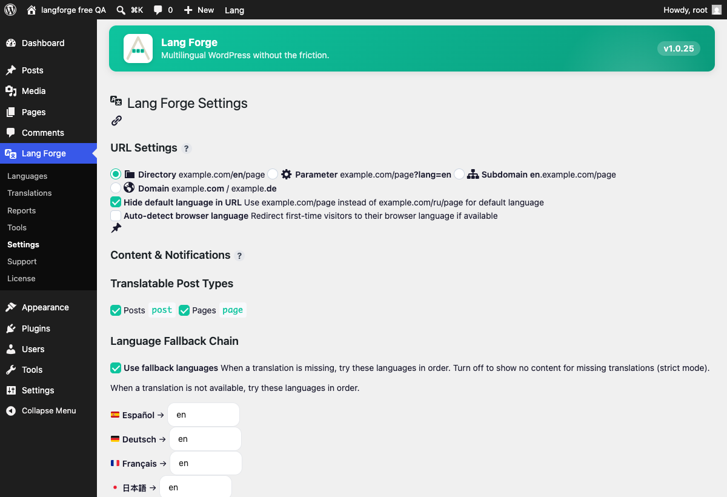This screenshot has width=727, height=497.
Task: Click the Dashboard menu label
Action: tap(43, 43)
